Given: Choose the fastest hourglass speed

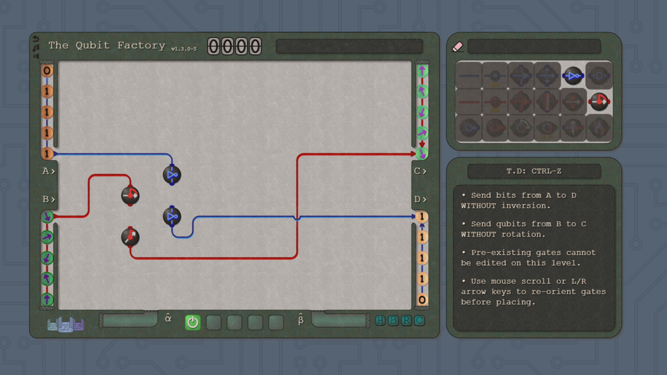Looking at the screenshot, I should point(78,324).
